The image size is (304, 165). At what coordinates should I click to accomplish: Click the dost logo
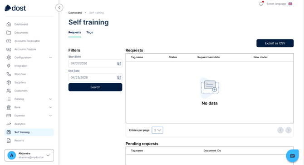(x=15, y=8)
